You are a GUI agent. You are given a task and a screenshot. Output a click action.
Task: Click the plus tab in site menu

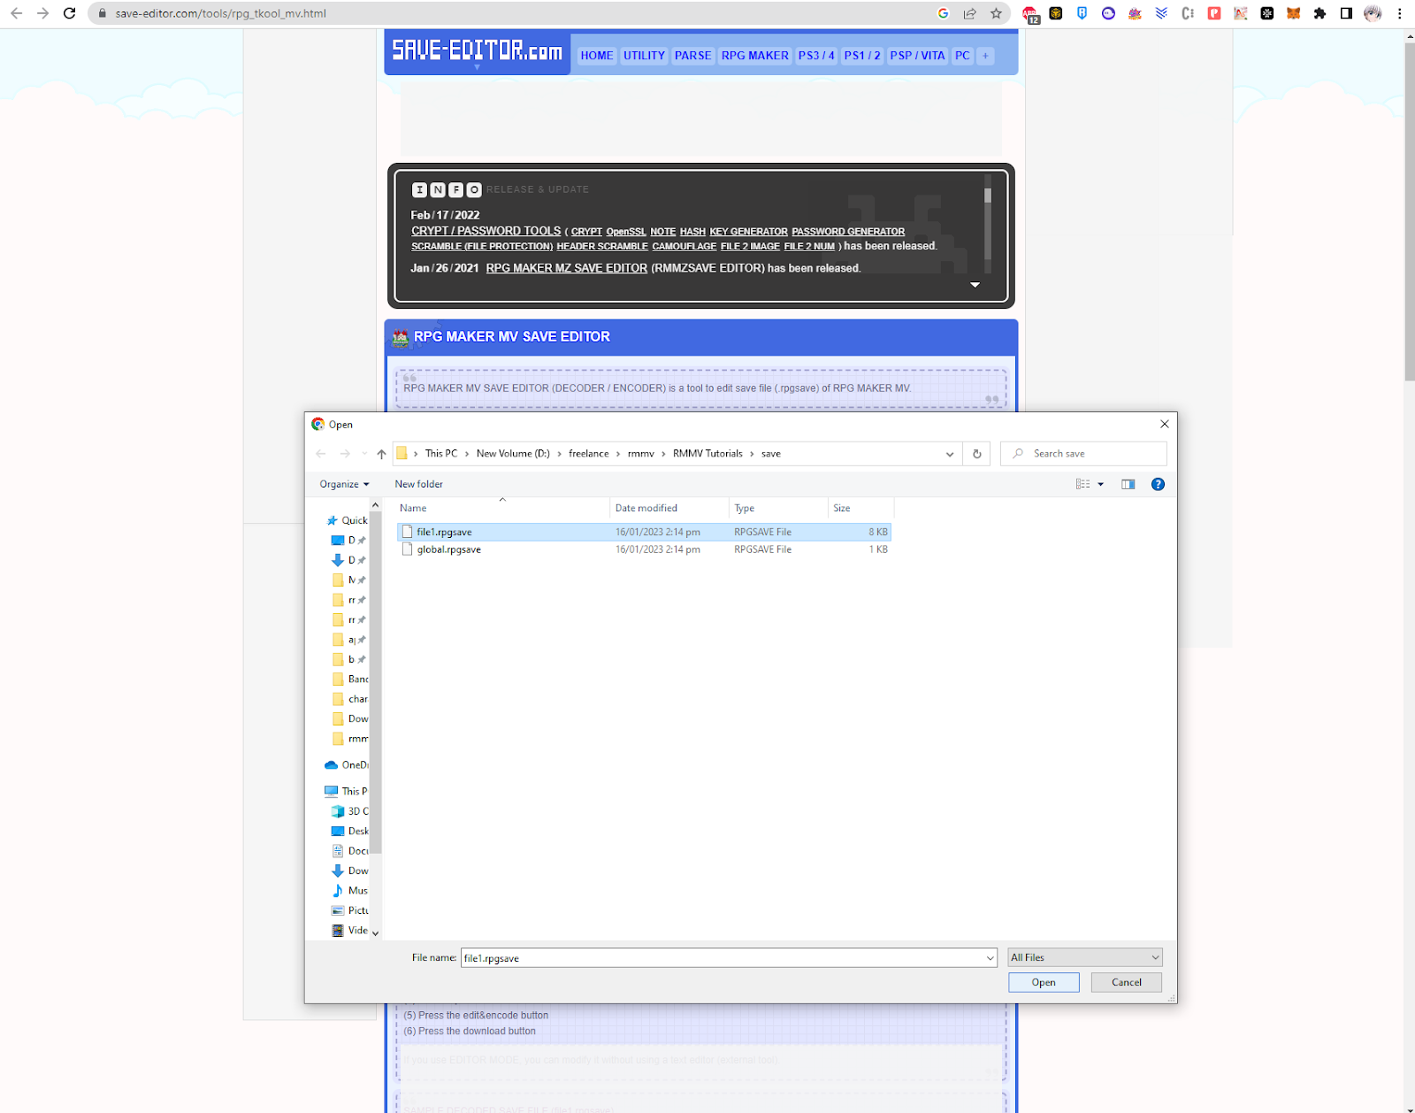[985, 55]
